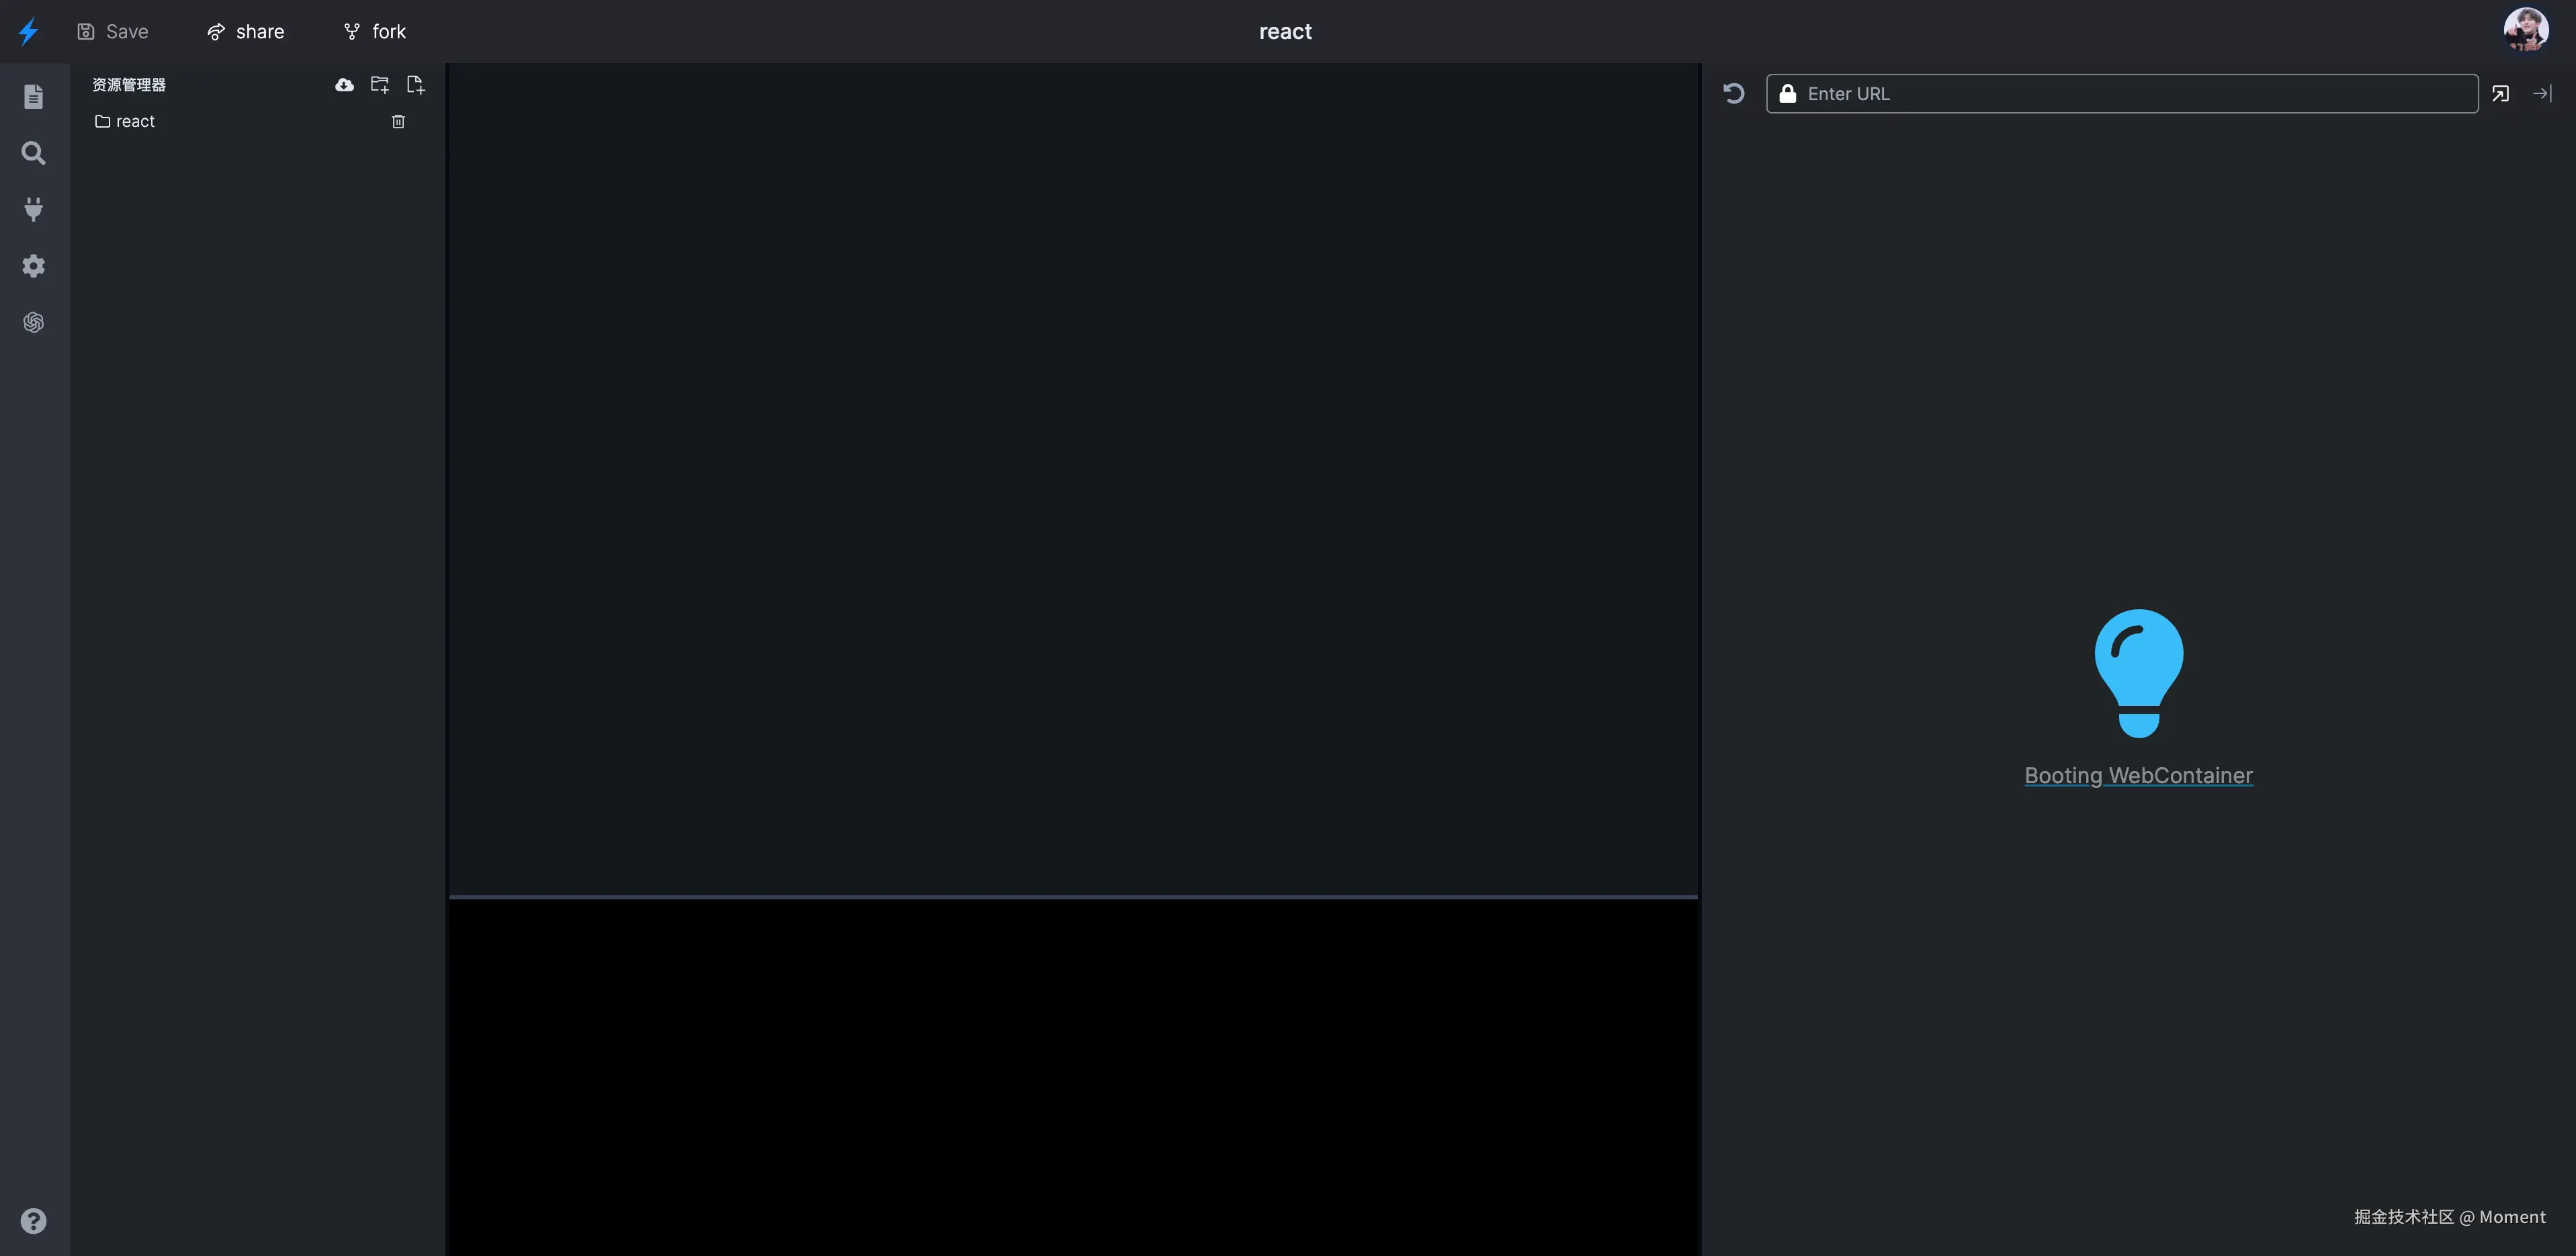Click the Enter URL field
Screen dimensions: 2576x1256
[x=2130, y=94]
